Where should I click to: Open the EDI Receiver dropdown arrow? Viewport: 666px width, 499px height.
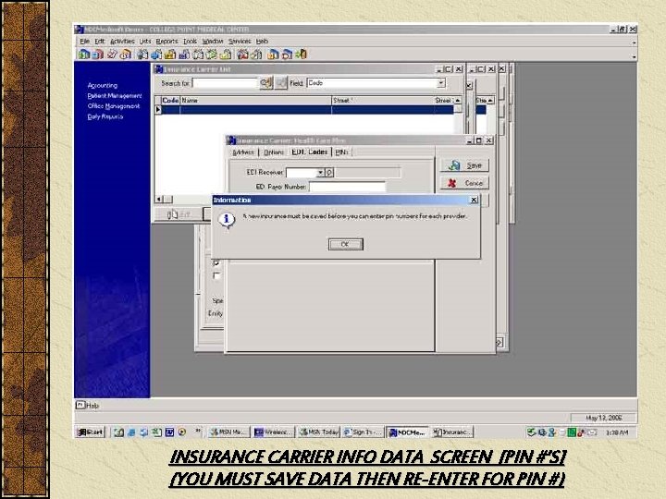point(321,173)
